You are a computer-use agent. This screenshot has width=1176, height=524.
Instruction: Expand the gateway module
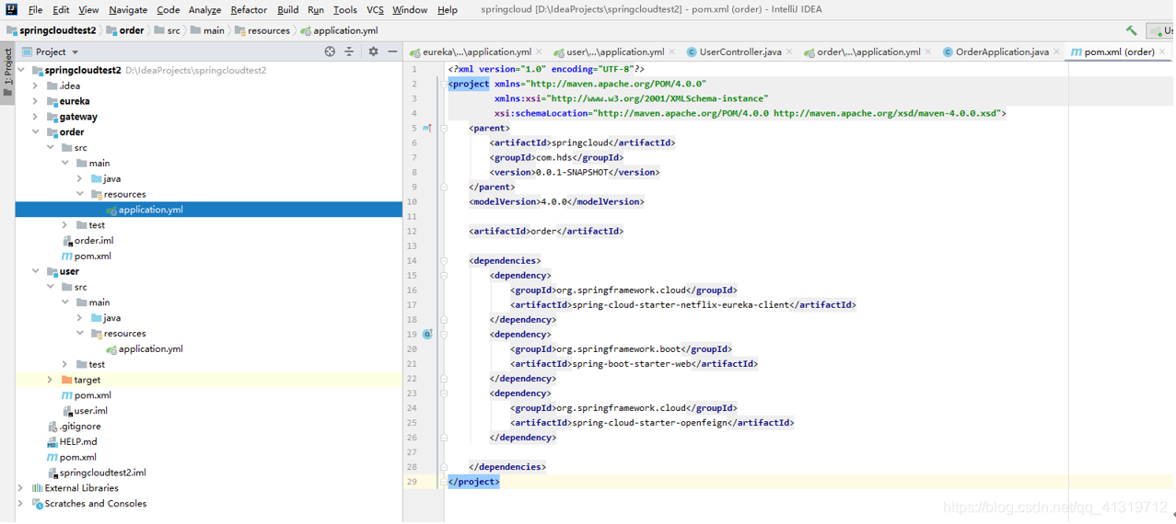click(36, 117)
